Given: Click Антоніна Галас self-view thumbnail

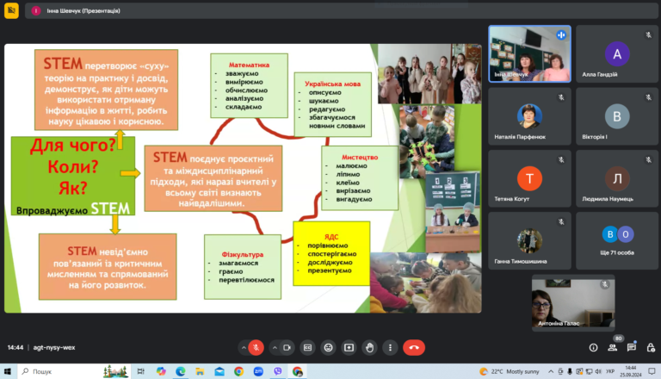Looking at the screenshot, I should [x=573, y=303].
